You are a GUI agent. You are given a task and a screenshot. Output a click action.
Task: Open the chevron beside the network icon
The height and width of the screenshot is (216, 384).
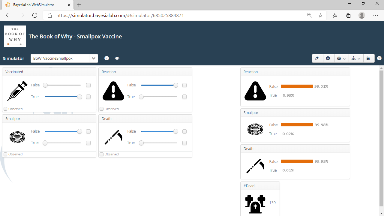359,58
